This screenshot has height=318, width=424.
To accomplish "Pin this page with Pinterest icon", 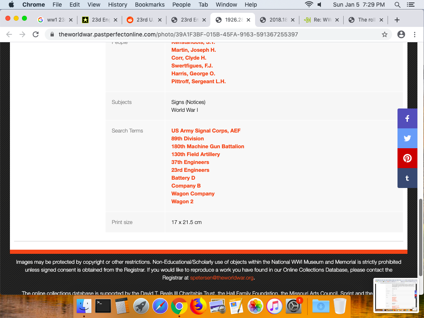I will coord(407,158).
